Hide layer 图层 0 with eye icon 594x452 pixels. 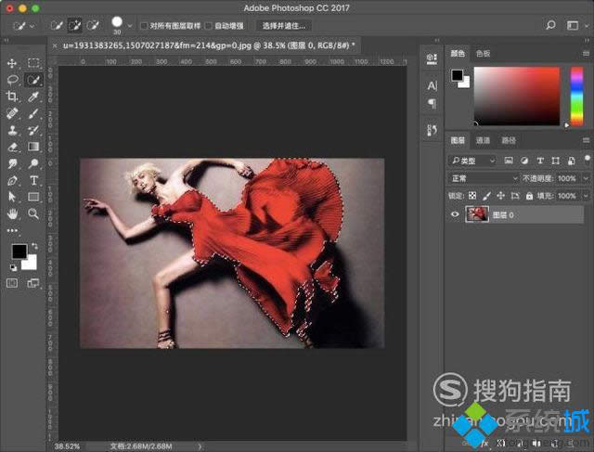pyautogui.click(x=455, y=214)
